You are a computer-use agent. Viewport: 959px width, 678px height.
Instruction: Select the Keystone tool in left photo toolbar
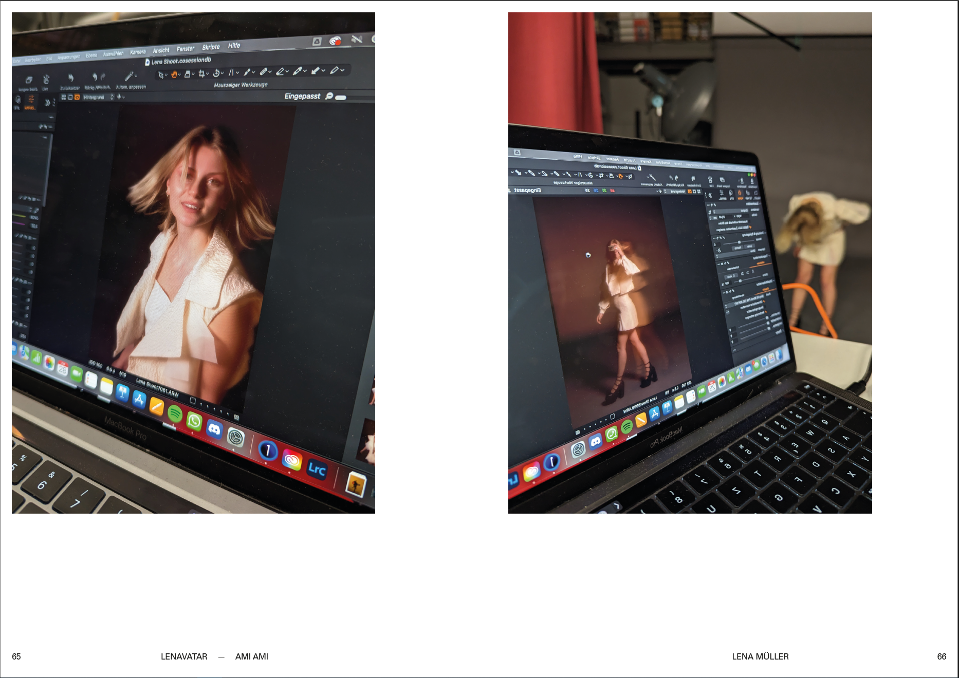click(231, 72)
